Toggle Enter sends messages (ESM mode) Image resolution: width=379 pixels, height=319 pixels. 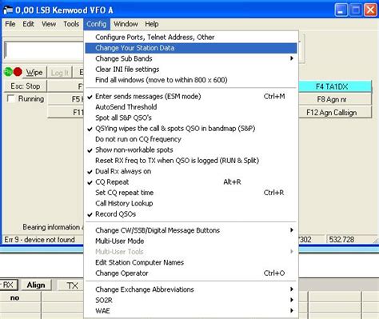191,97
